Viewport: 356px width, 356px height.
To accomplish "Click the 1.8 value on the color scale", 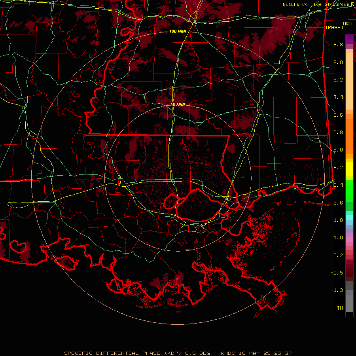I will (338, 220).
